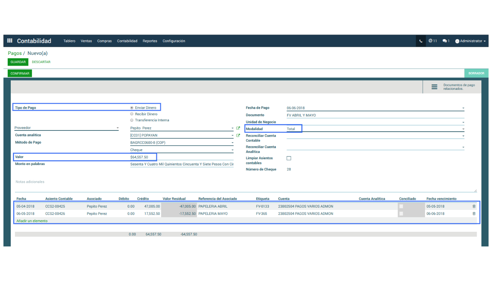
Task: Open external link for [CC01] POPAYAN account
Action: tap(238, 135)
